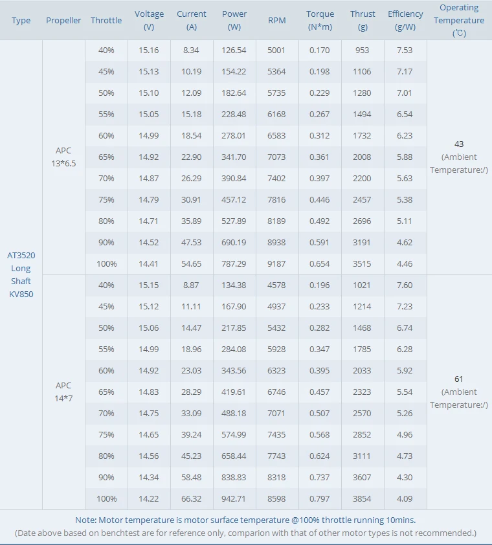Click the RPM column header
Screen dimensions: 492x545
click(x=277, y=21)
